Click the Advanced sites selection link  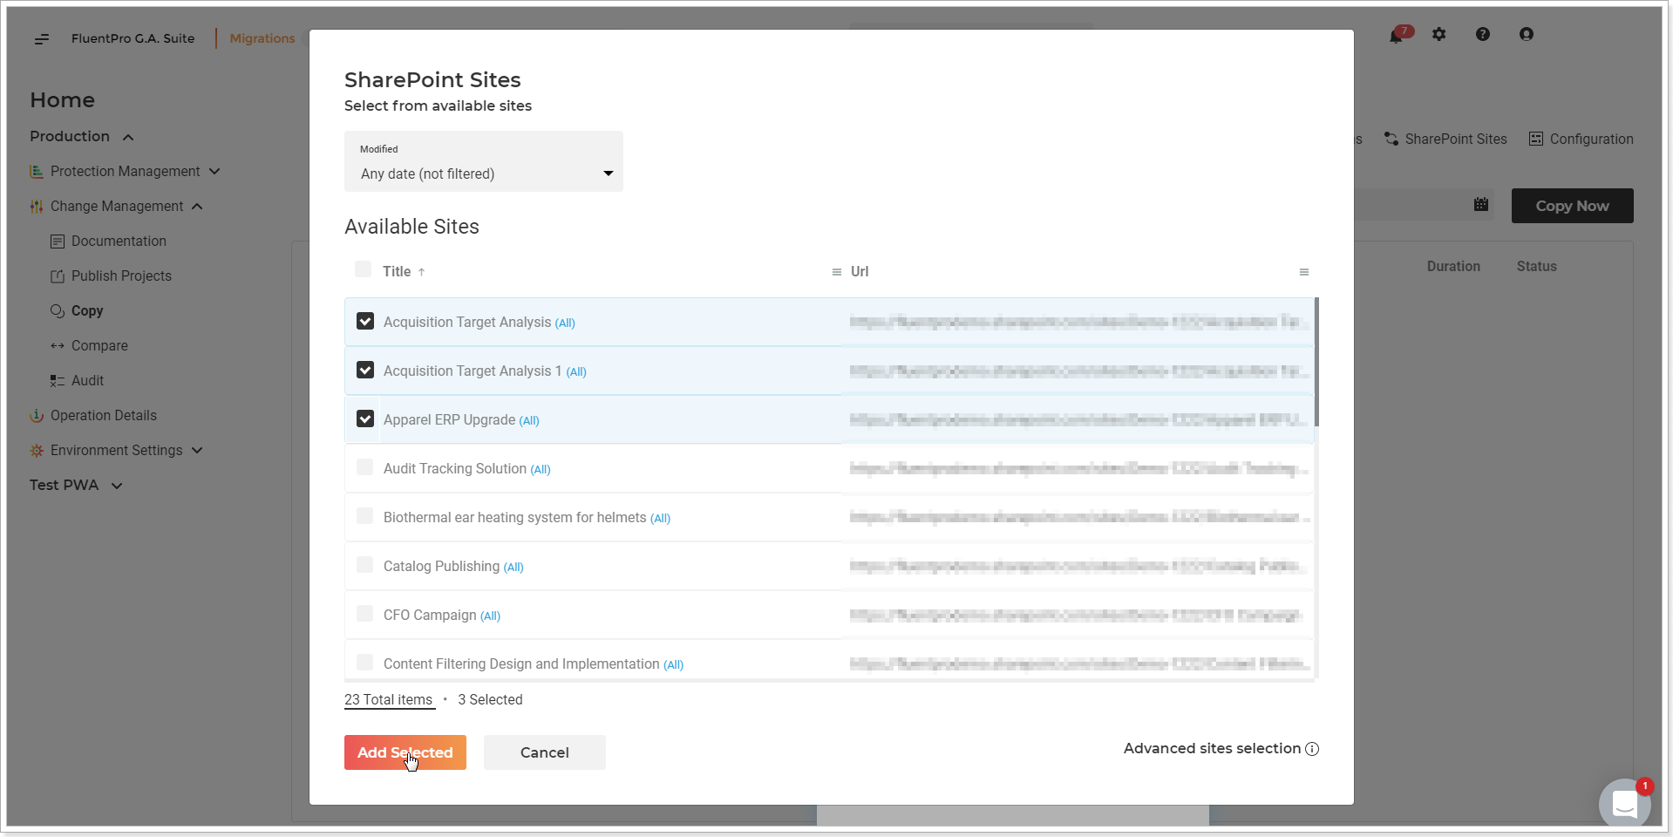point(1212,748)
